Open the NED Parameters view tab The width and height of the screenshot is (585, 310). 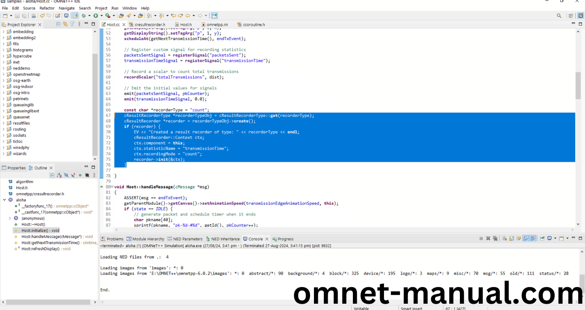pos(187,239)
